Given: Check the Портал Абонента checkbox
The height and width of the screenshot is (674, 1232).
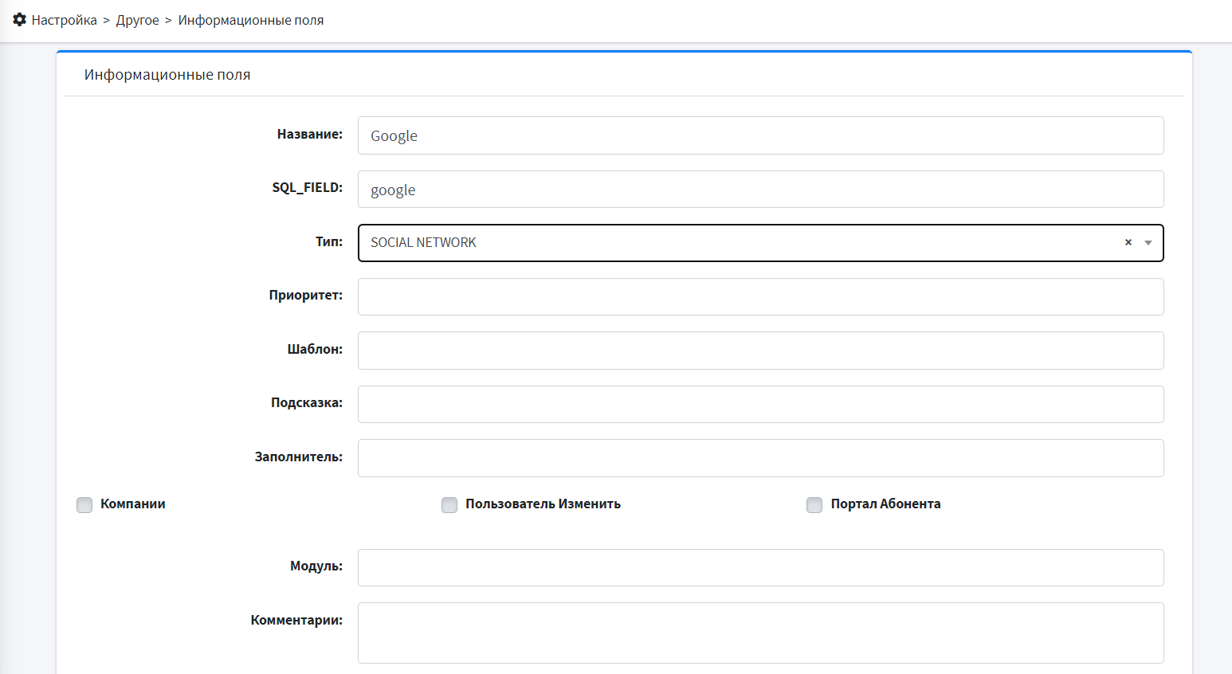Looking at the screenshot, I should 814,505.
